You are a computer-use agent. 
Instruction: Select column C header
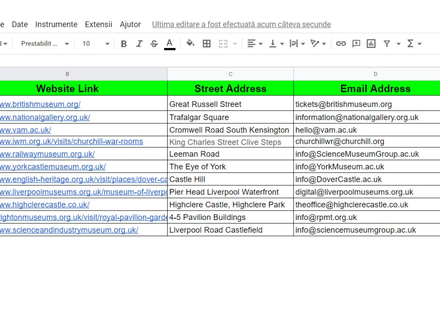(x=231, y=74)
